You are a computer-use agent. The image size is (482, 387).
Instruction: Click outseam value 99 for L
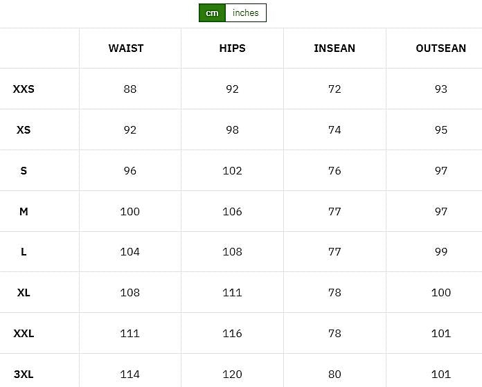[x=441, y=252]
